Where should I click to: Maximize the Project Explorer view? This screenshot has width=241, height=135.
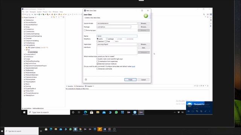pos(64,17)
